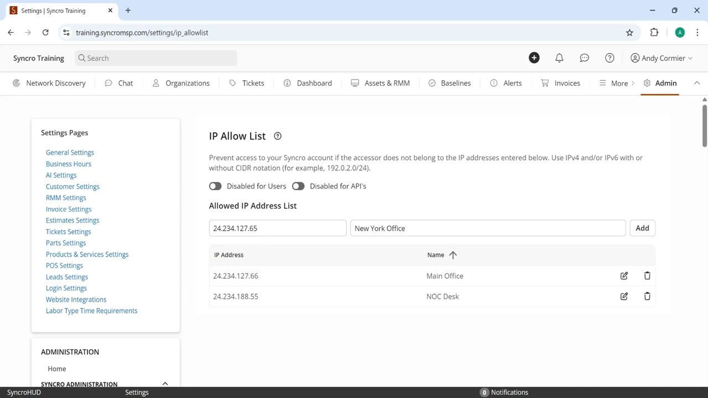708x398 pixels.
Task: Click Home under ADMINISTRATION
Action: pyautogui.click(x=56, y=369)
